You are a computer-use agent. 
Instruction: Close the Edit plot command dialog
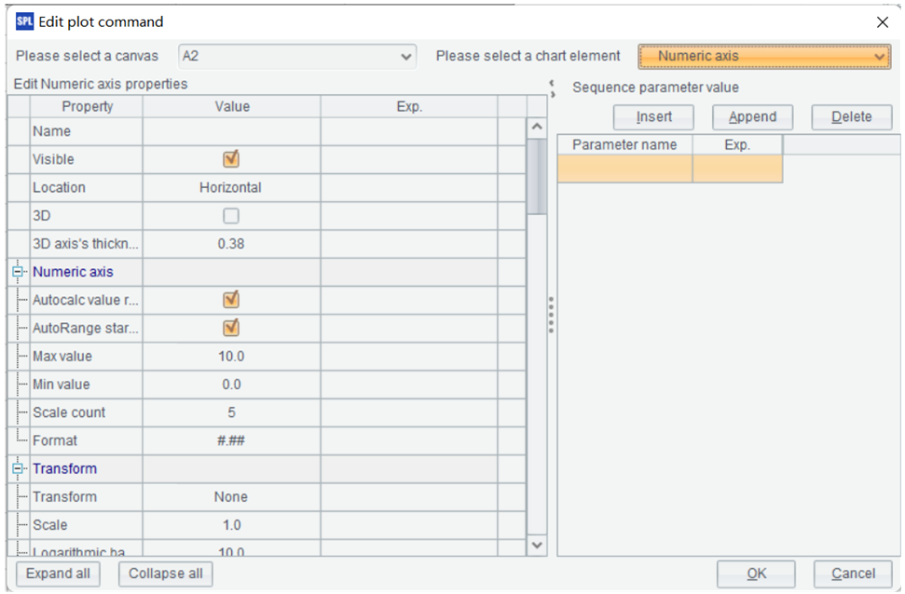tap(883, 22)
